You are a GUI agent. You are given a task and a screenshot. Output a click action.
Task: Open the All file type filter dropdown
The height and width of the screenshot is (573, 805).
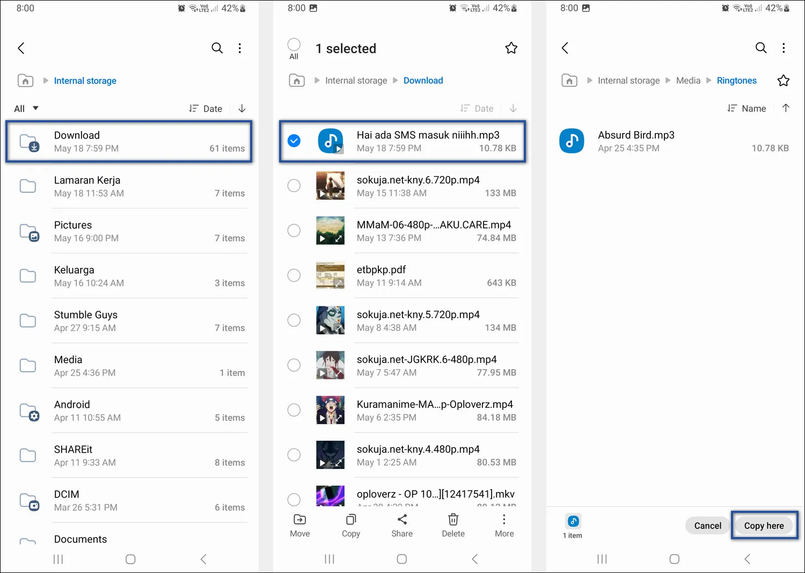point(25,108)
